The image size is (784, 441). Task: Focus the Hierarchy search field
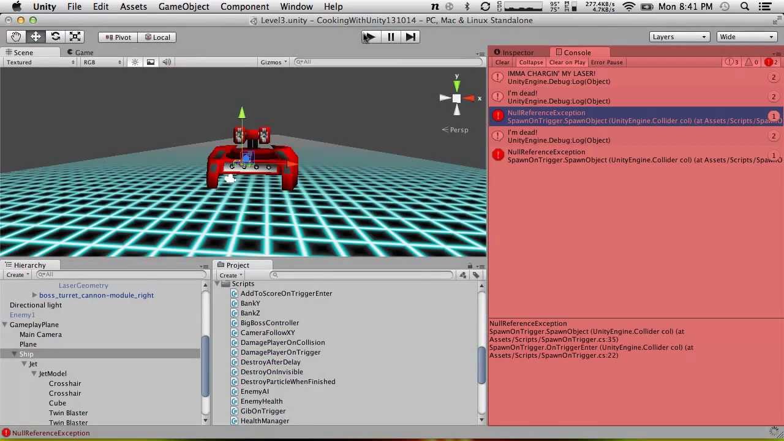pos(120,275)
